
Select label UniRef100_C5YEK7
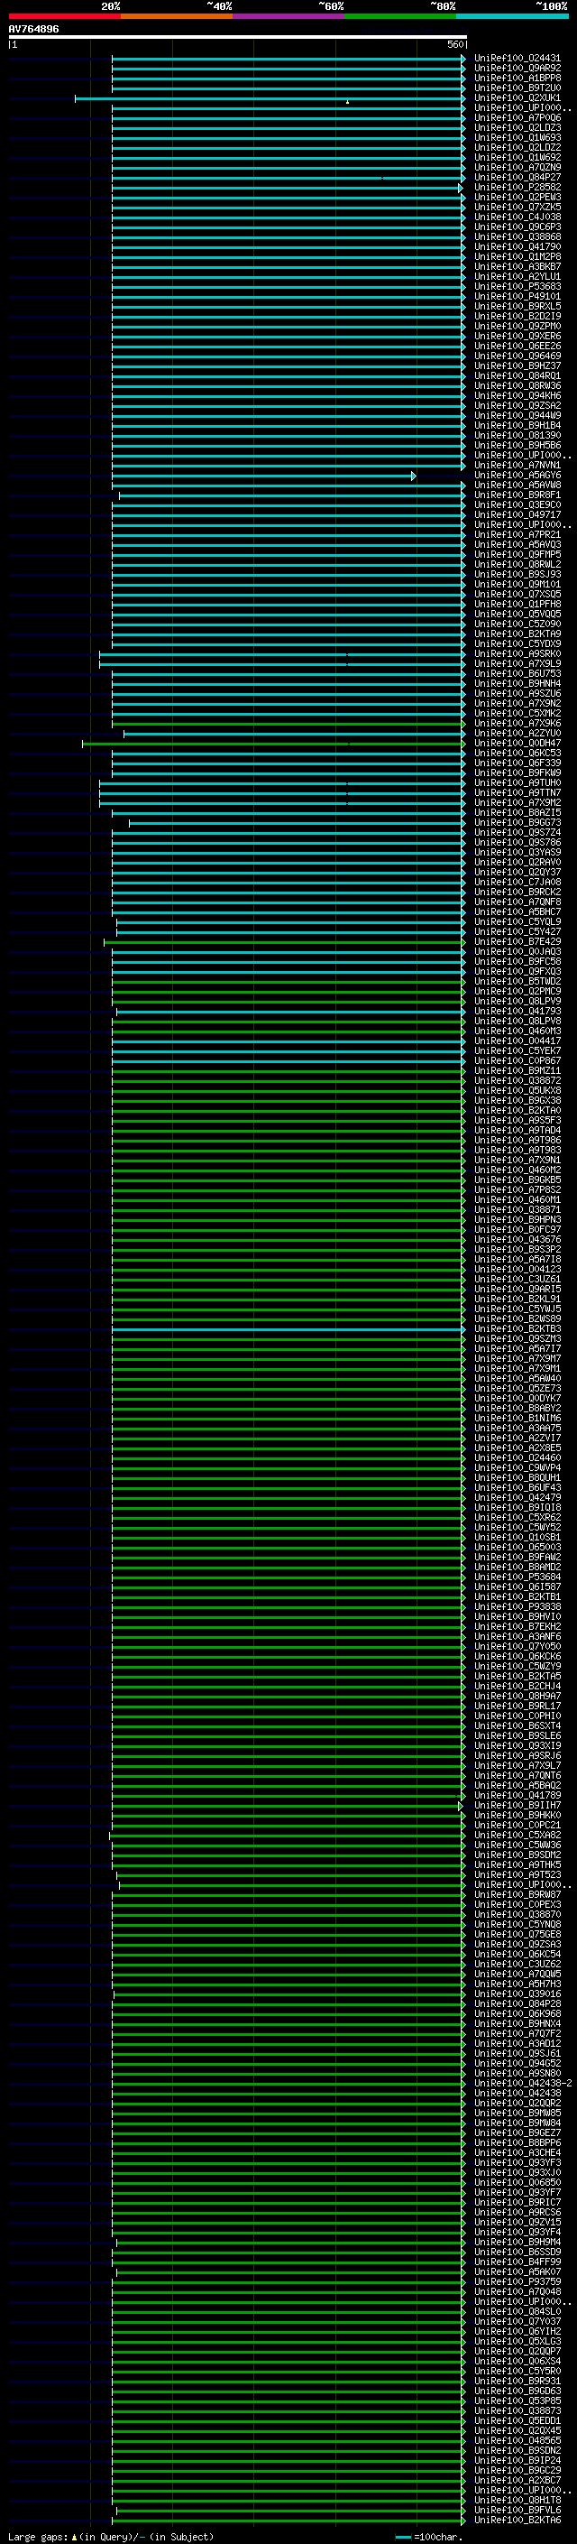click(517, 1050)
